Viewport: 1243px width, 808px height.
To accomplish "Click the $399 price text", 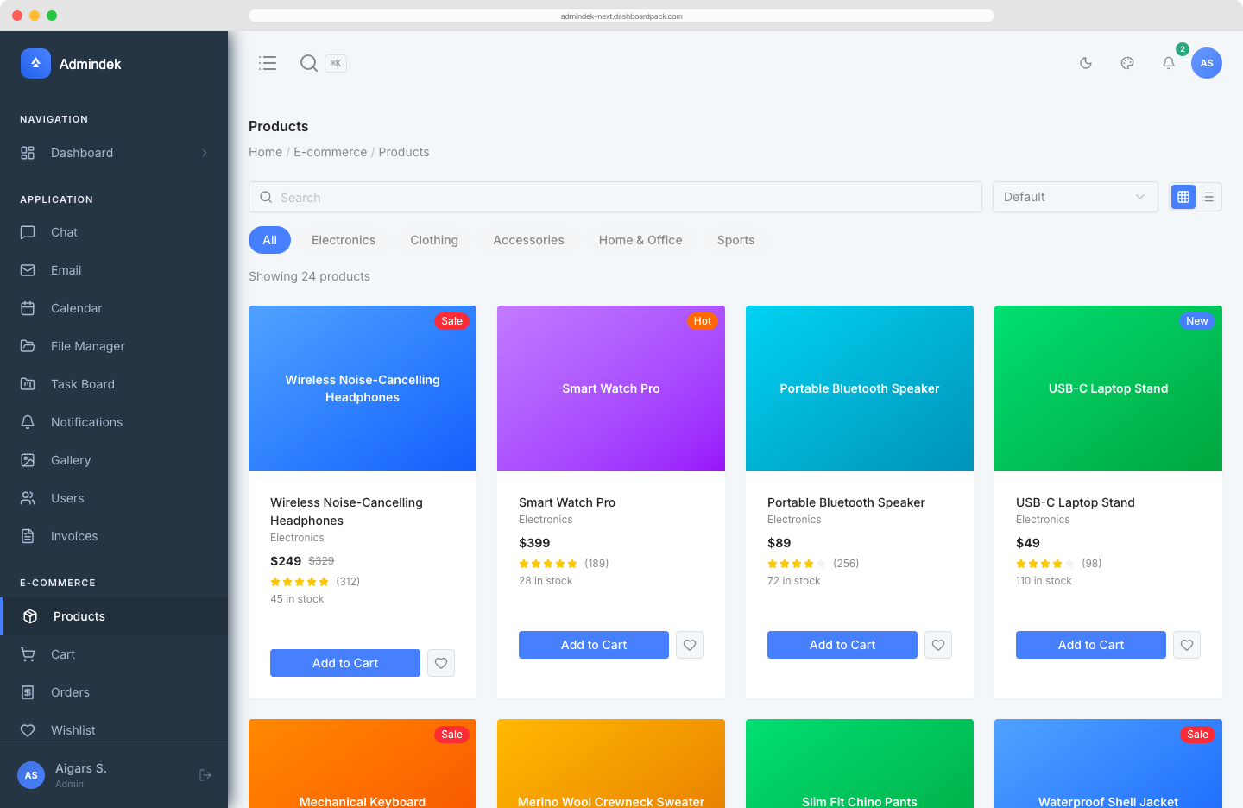I will (x=534, y=543).
